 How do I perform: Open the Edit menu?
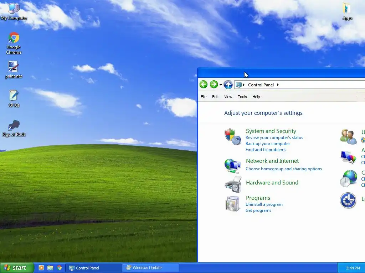point(215,97)
